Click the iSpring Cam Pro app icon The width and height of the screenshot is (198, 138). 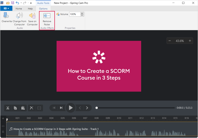(x=2, y=3)
